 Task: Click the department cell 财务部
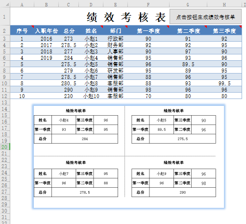tap(116, 45)
